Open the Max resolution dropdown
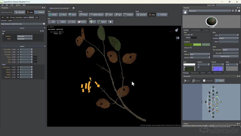241x136 pixels. [230, 50]
